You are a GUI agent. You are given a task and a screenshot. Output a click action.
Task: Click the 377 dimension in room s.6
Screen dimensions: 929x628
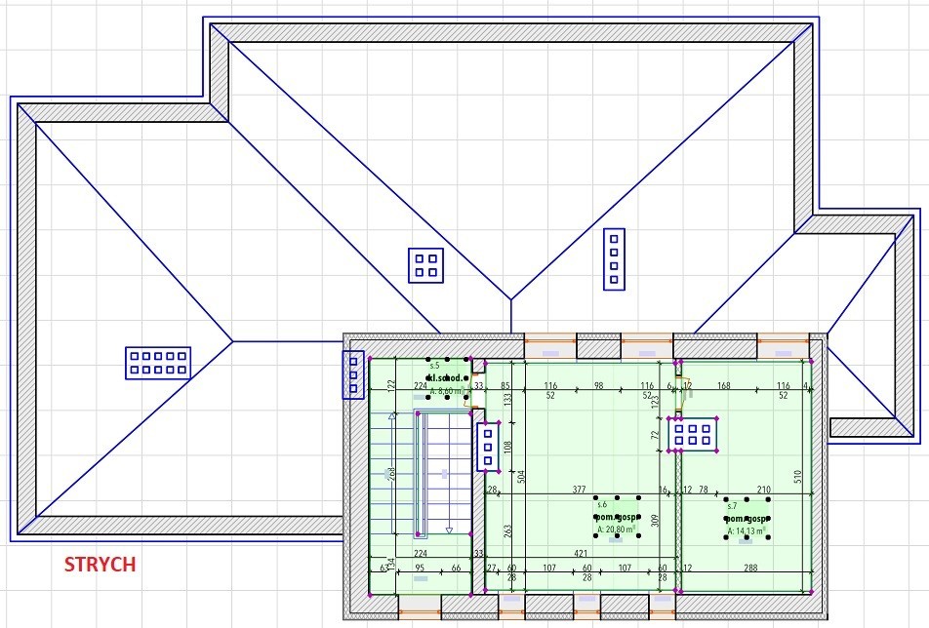point(579,490)
